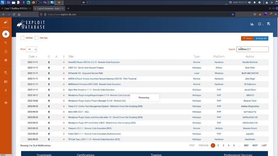This screenshot has height=156, width=278.
Task: Download the CVAT 2.0 SSRF exploit
Action: (x=49, y=68)
